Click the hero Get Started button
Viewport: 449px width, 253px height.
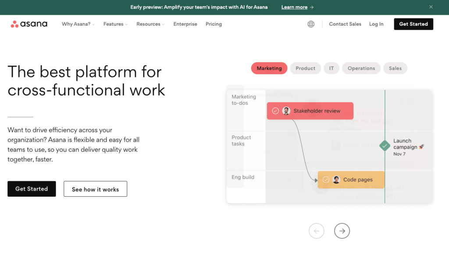click(x=32, y=189)
